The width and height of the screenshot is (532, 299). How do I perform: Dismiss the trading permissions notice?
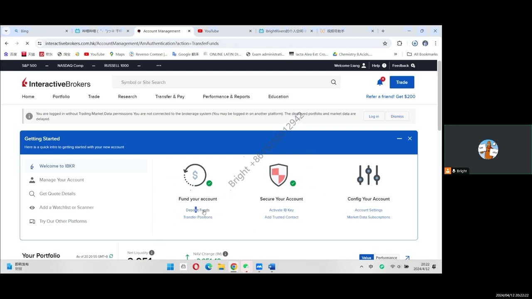tap(397, 116)
